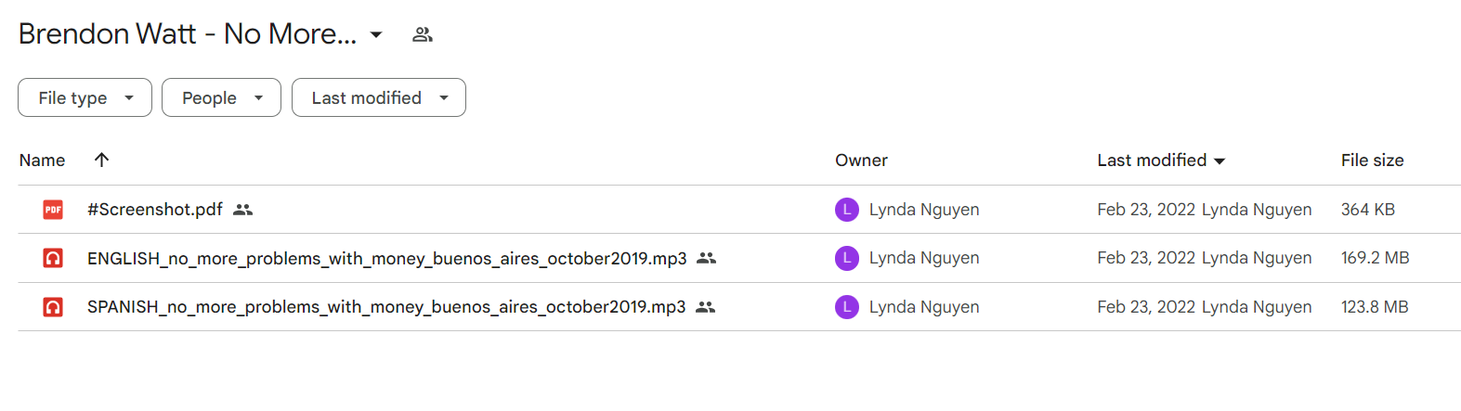
Task: Expand the folder title dropdown arrow
Action: tap(376, 34)
